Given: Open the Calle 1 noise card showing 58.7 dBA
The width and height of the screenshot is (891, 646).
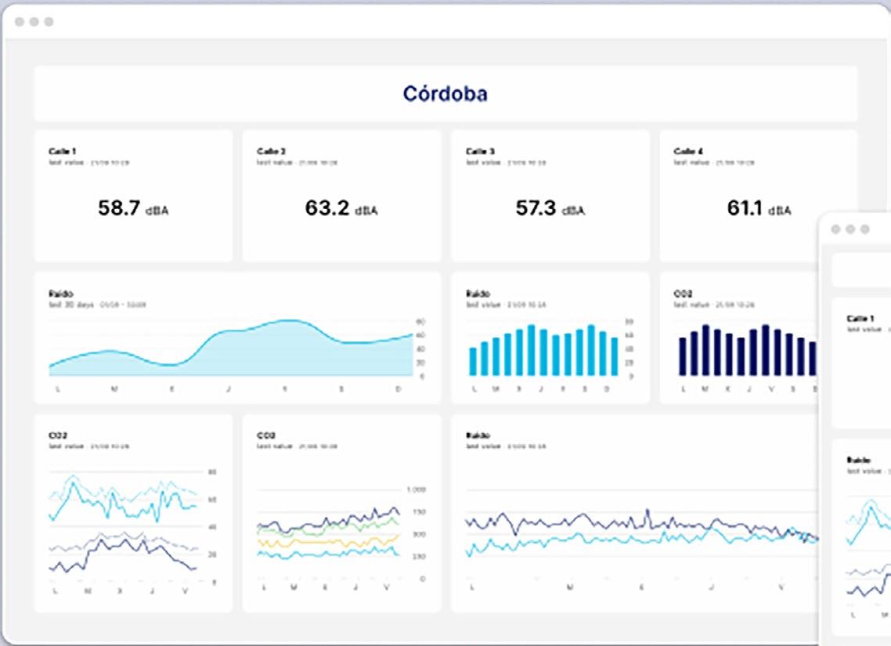Looking at the screenshot, I should pyautogui.click(x=134, y=196).
